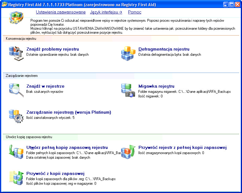The height and width of the screenshot is (193, 242).
Task: Open Migawka rejestru
Action: click(x=156, y=86)
